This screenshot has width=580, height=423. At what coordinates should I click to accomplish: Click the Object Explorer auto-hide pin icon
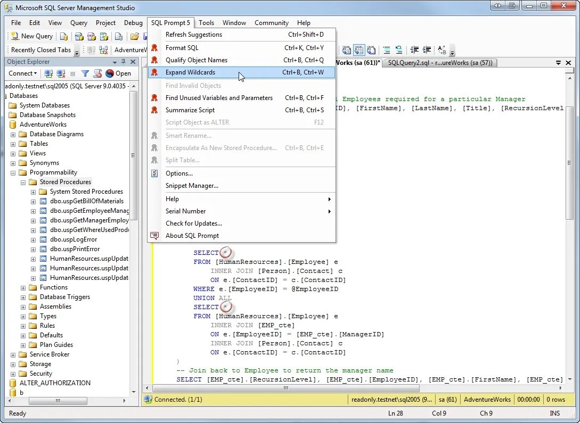[x=124, y=62]
